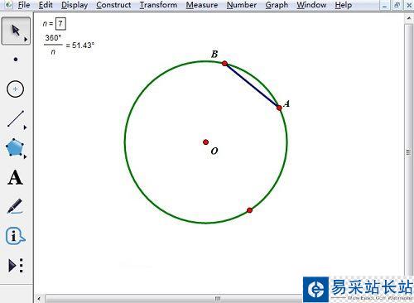The height and width of the screenshot is (303, 414).
Task: Click the label text A
Action: coord(286,103)
